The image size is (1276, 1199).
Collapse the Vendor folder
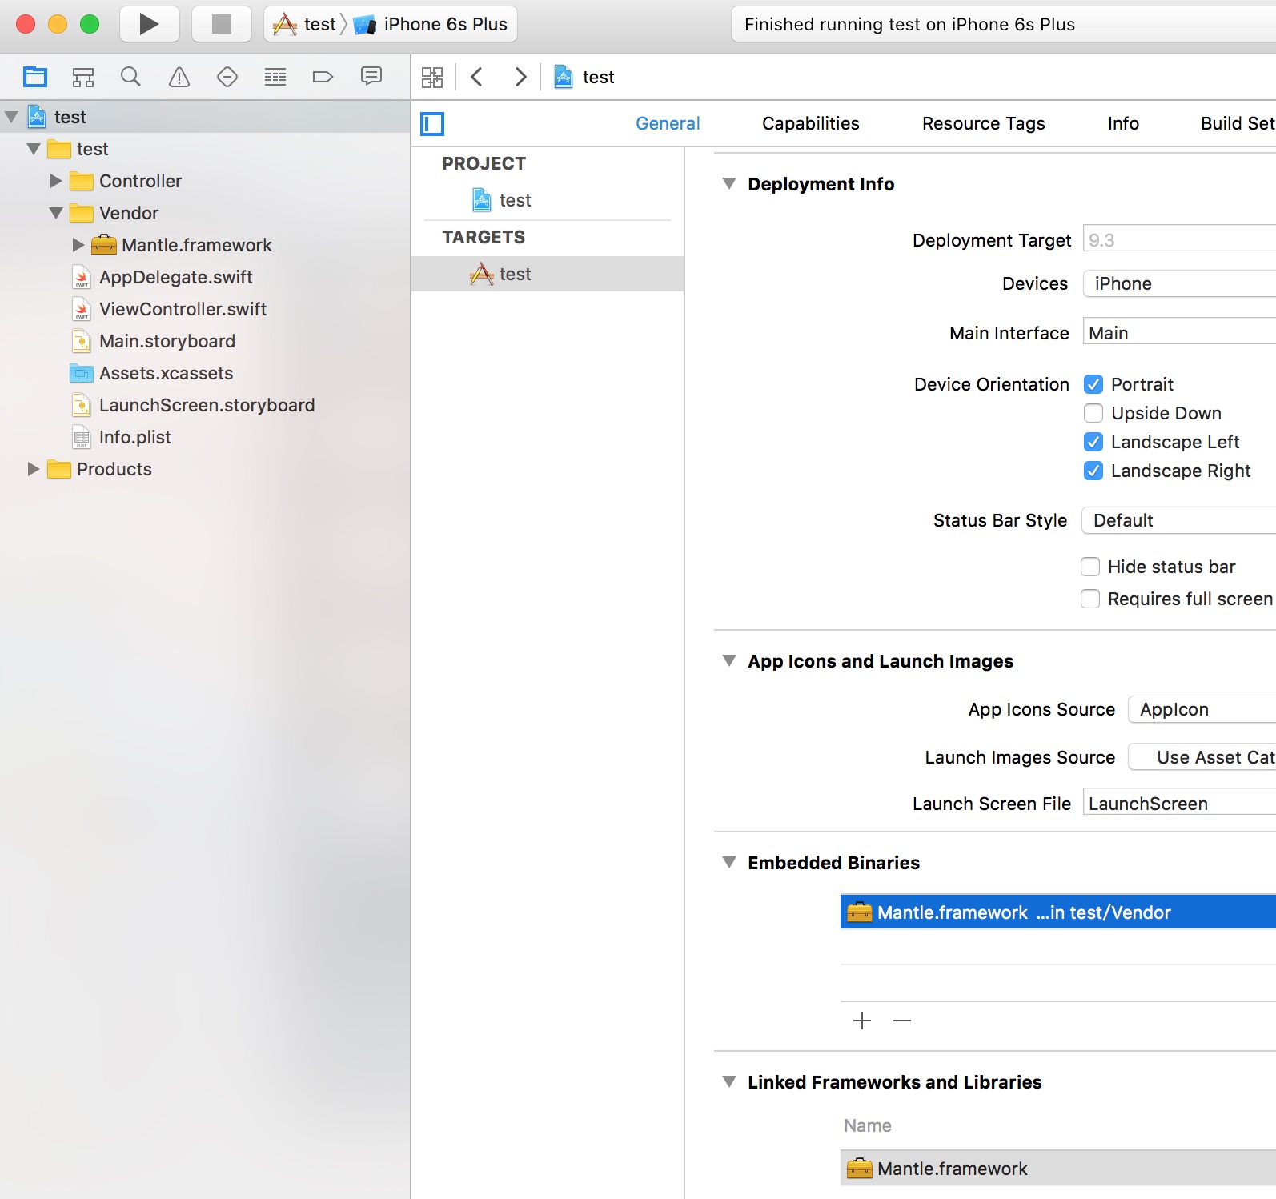click(x=56, y=213)
